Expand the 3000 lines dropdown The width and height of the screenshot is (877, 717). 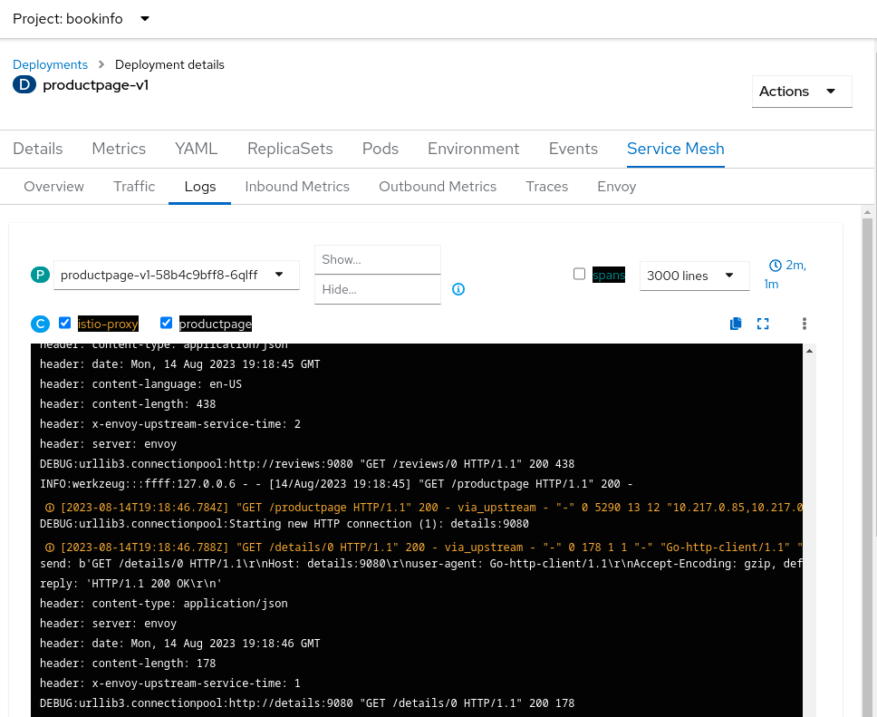(694, 276)
